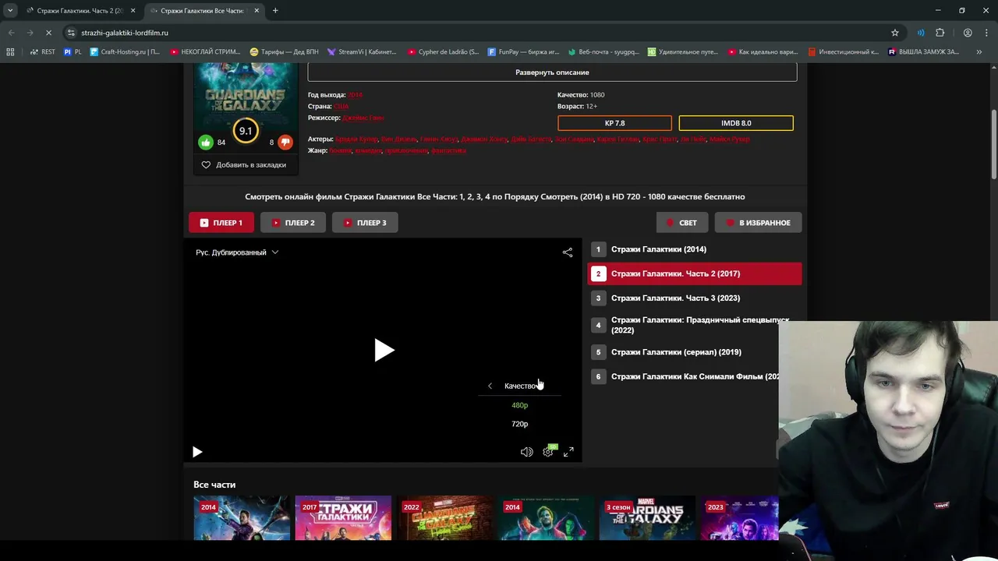Open a new browser tab
This screenshot has height=561, width=998.
[275, 11]
